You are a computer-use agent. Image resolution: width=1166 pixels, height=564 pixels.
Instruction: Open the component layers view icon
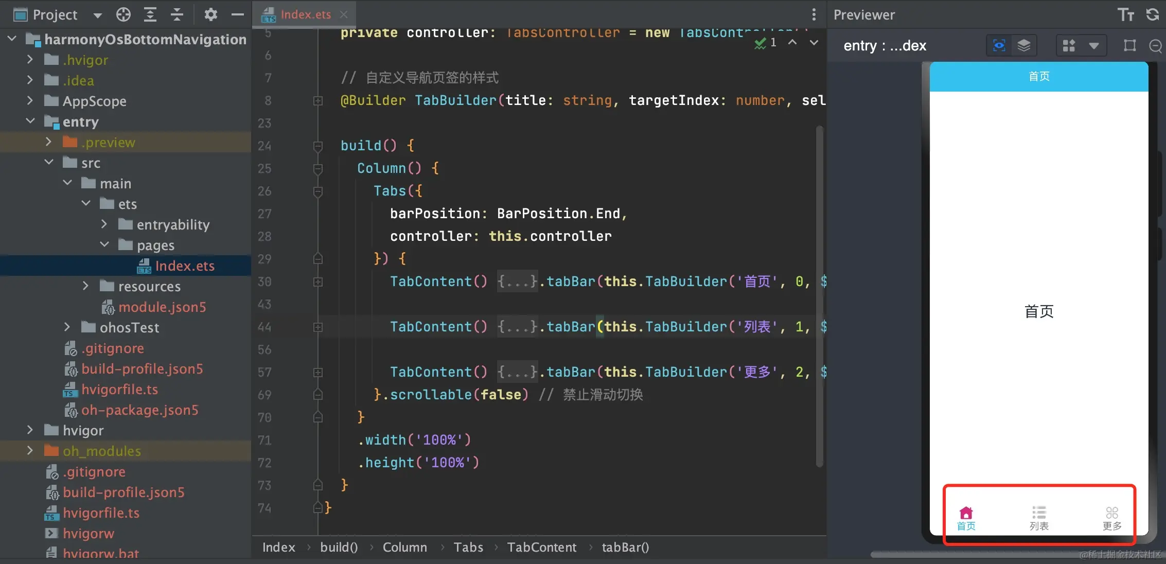point(1023,46)
